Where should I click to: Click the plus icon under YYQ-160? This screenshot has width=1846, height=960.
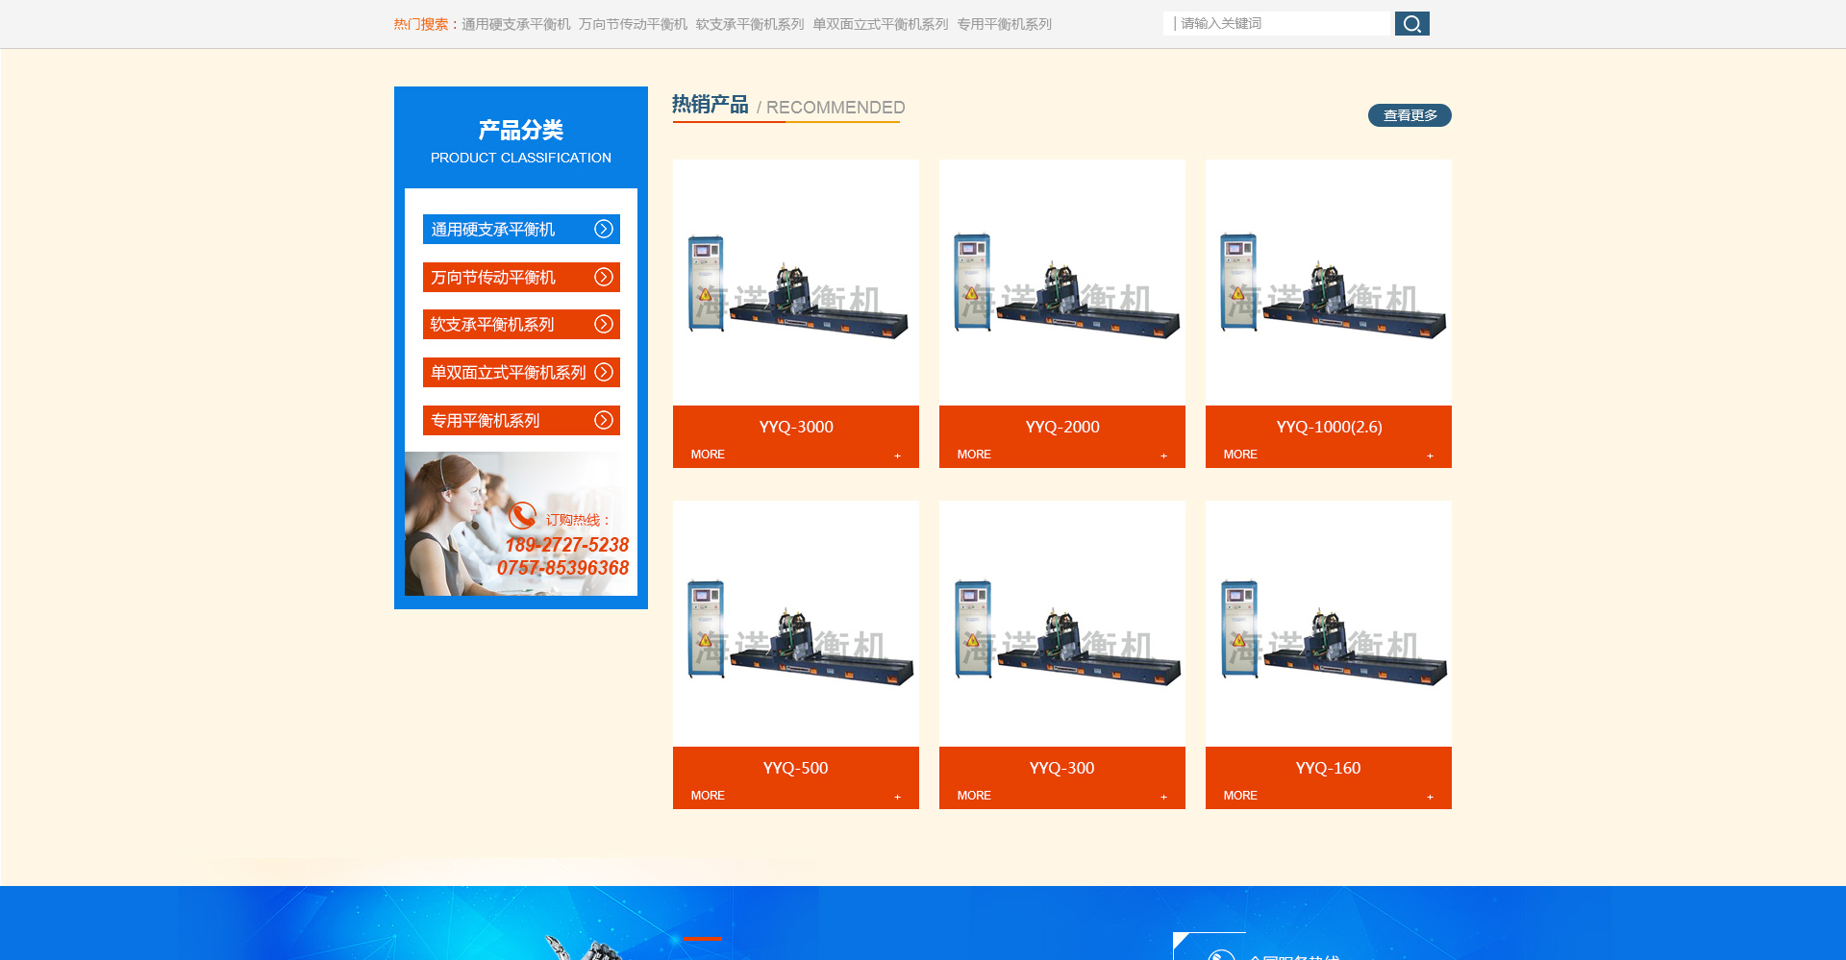[x=1430, y=797]
